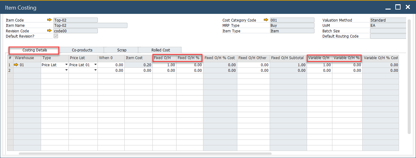Toggle the Default Revision checkbox

56,36
